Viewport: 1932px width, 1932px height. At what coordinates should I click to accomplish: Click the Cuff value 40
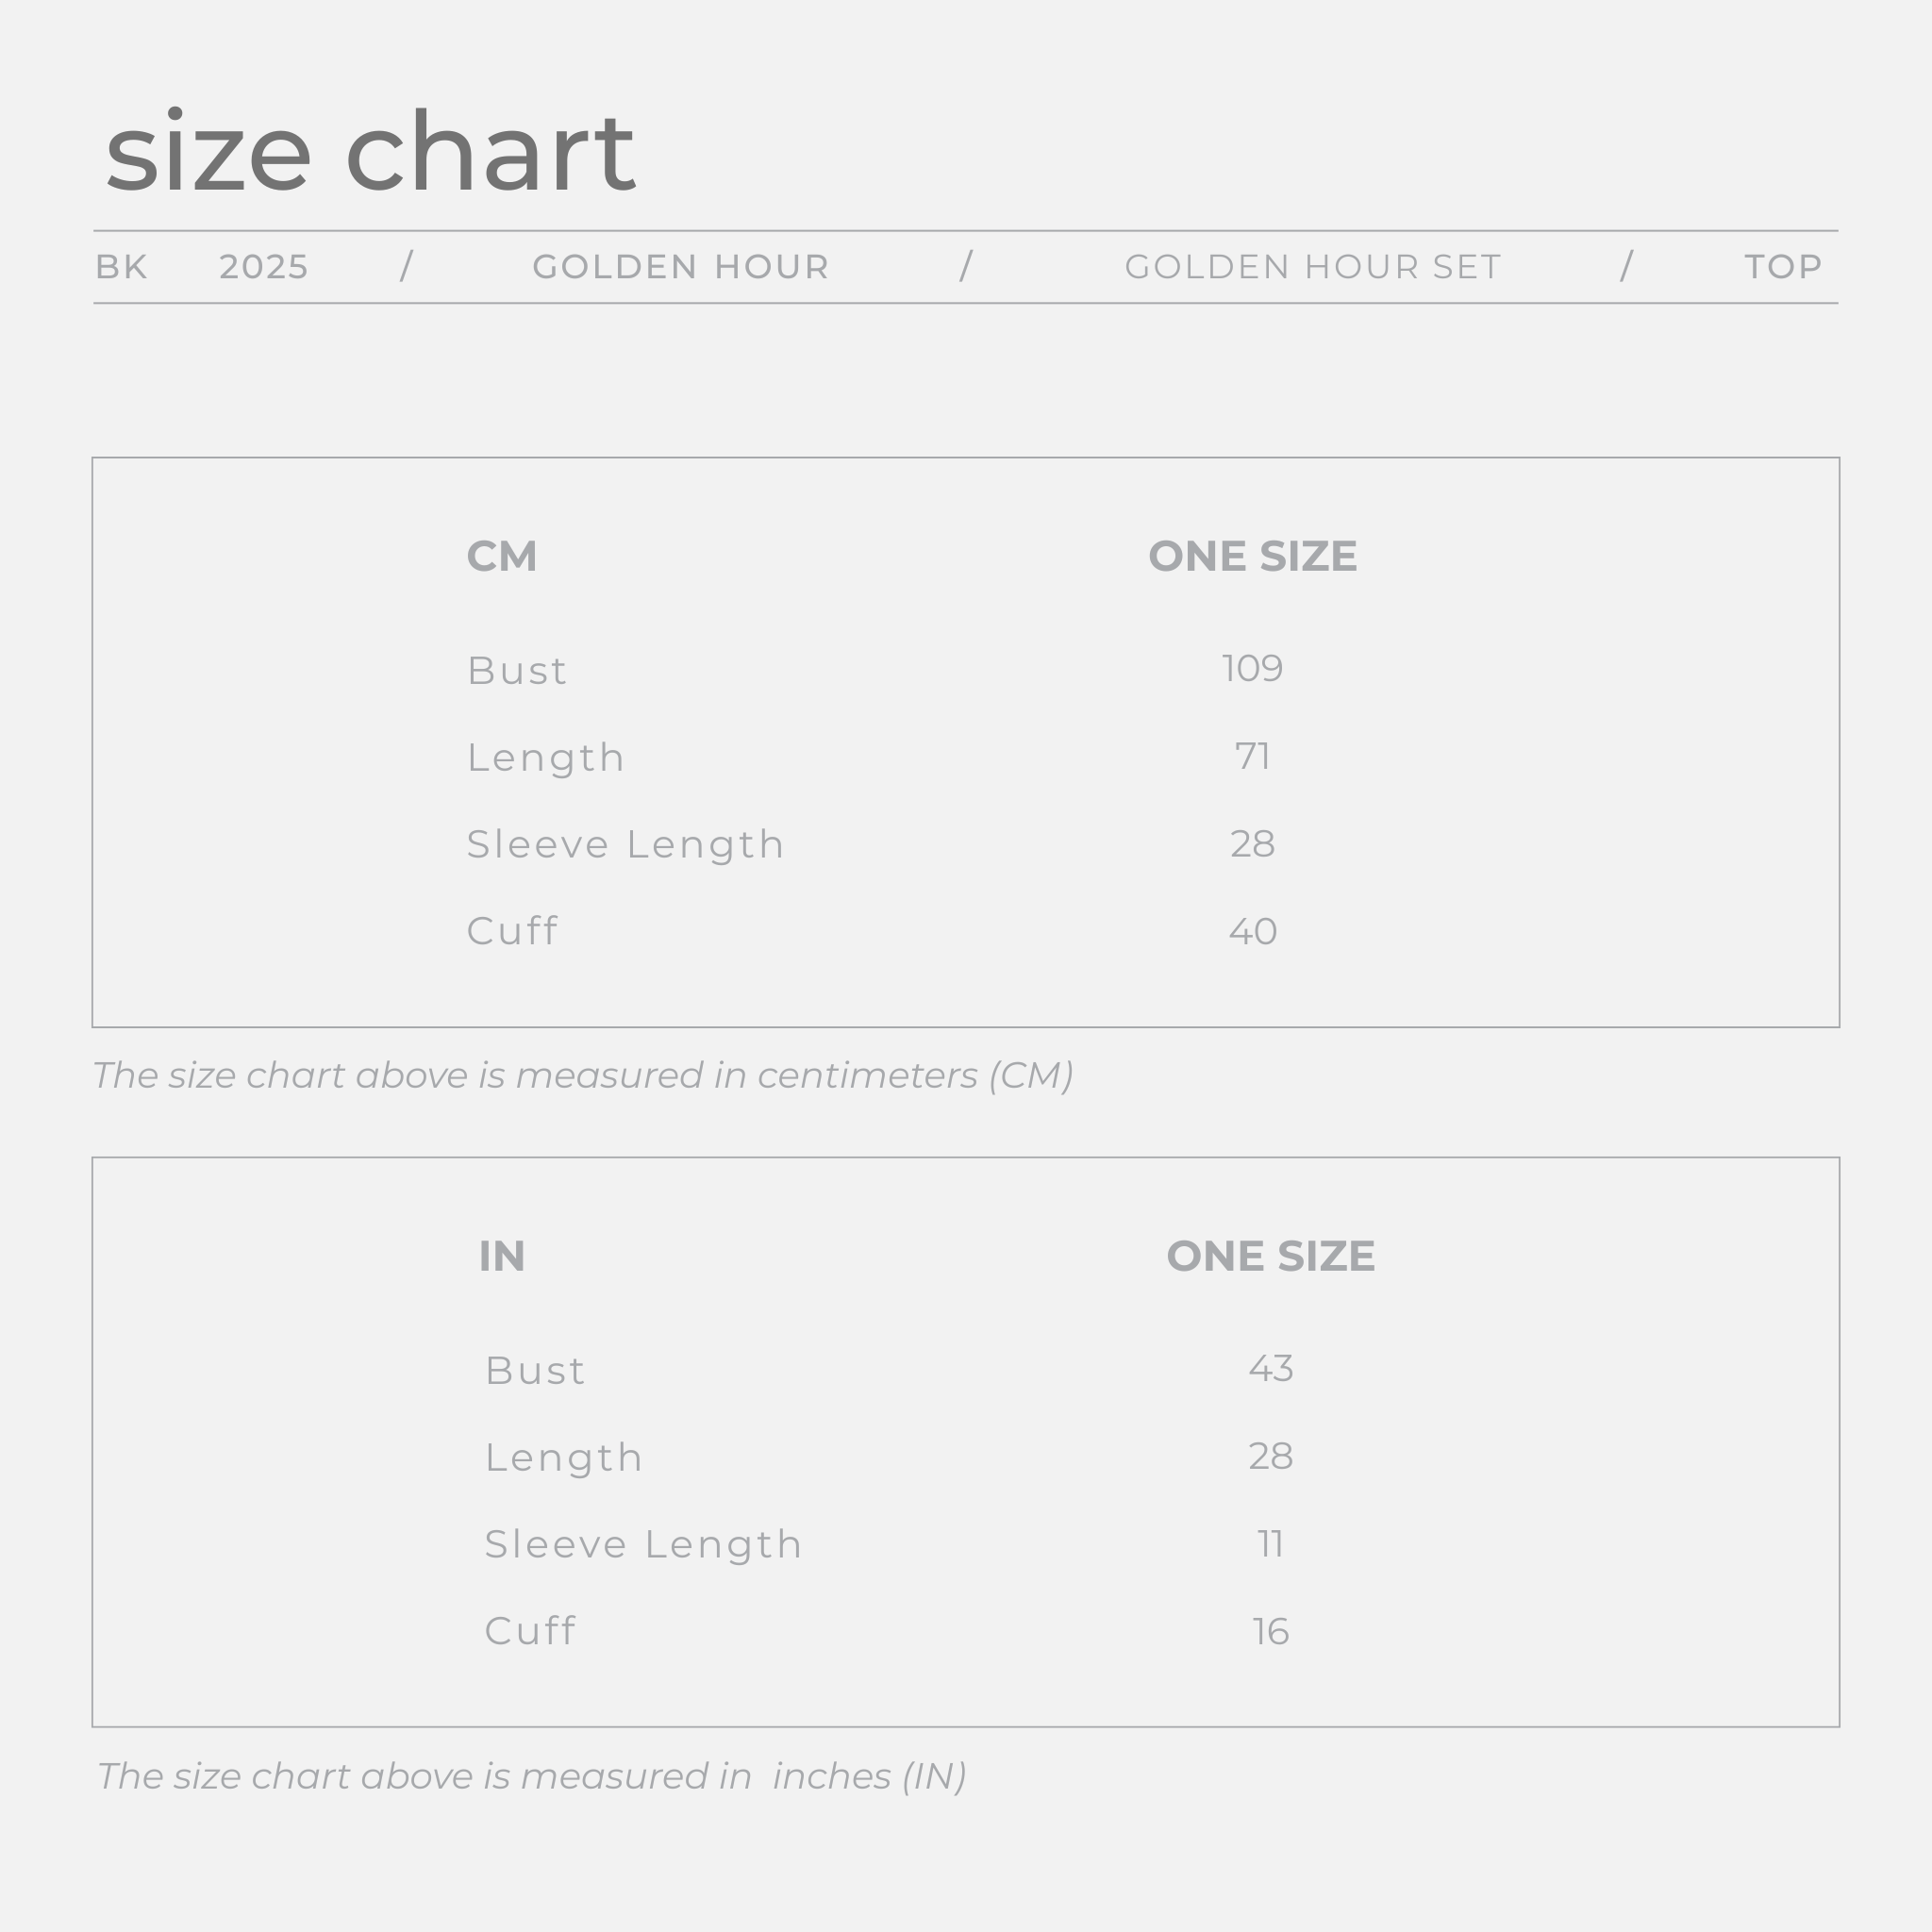tap(1252, 931)
